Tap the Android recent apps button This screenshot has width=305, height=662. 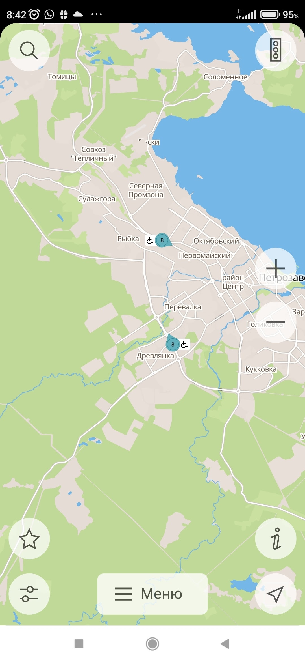point(79,644)
